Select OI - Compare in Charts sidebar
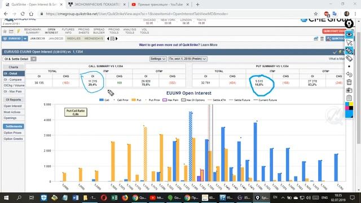Screen dimensions: 361x203 (x=14, y=80)
